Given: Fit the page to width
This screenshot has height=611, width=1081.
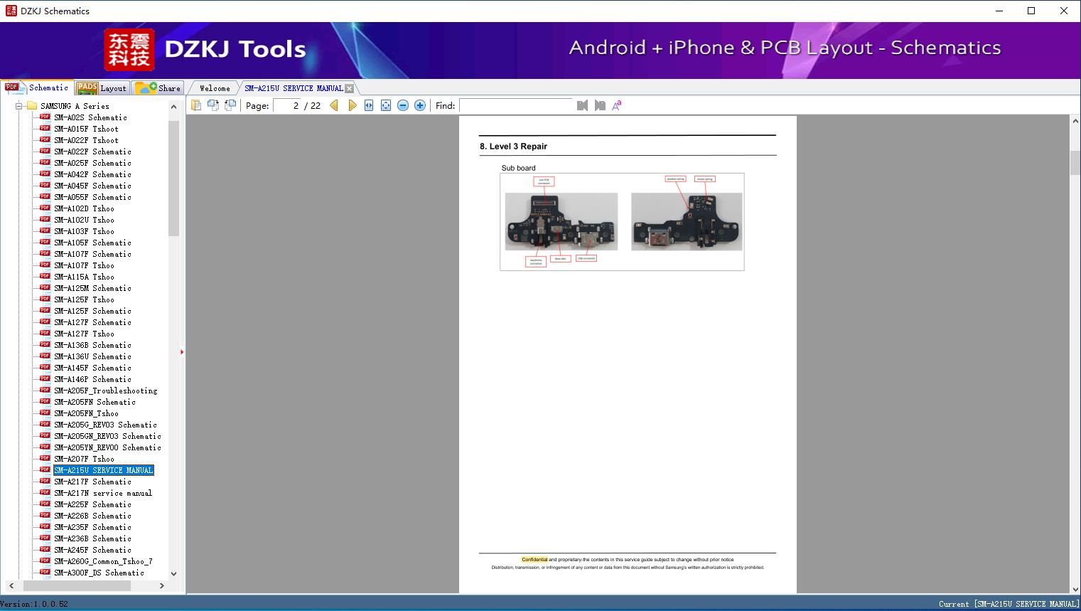Looking at the screenshot, I should click(369, 105).
